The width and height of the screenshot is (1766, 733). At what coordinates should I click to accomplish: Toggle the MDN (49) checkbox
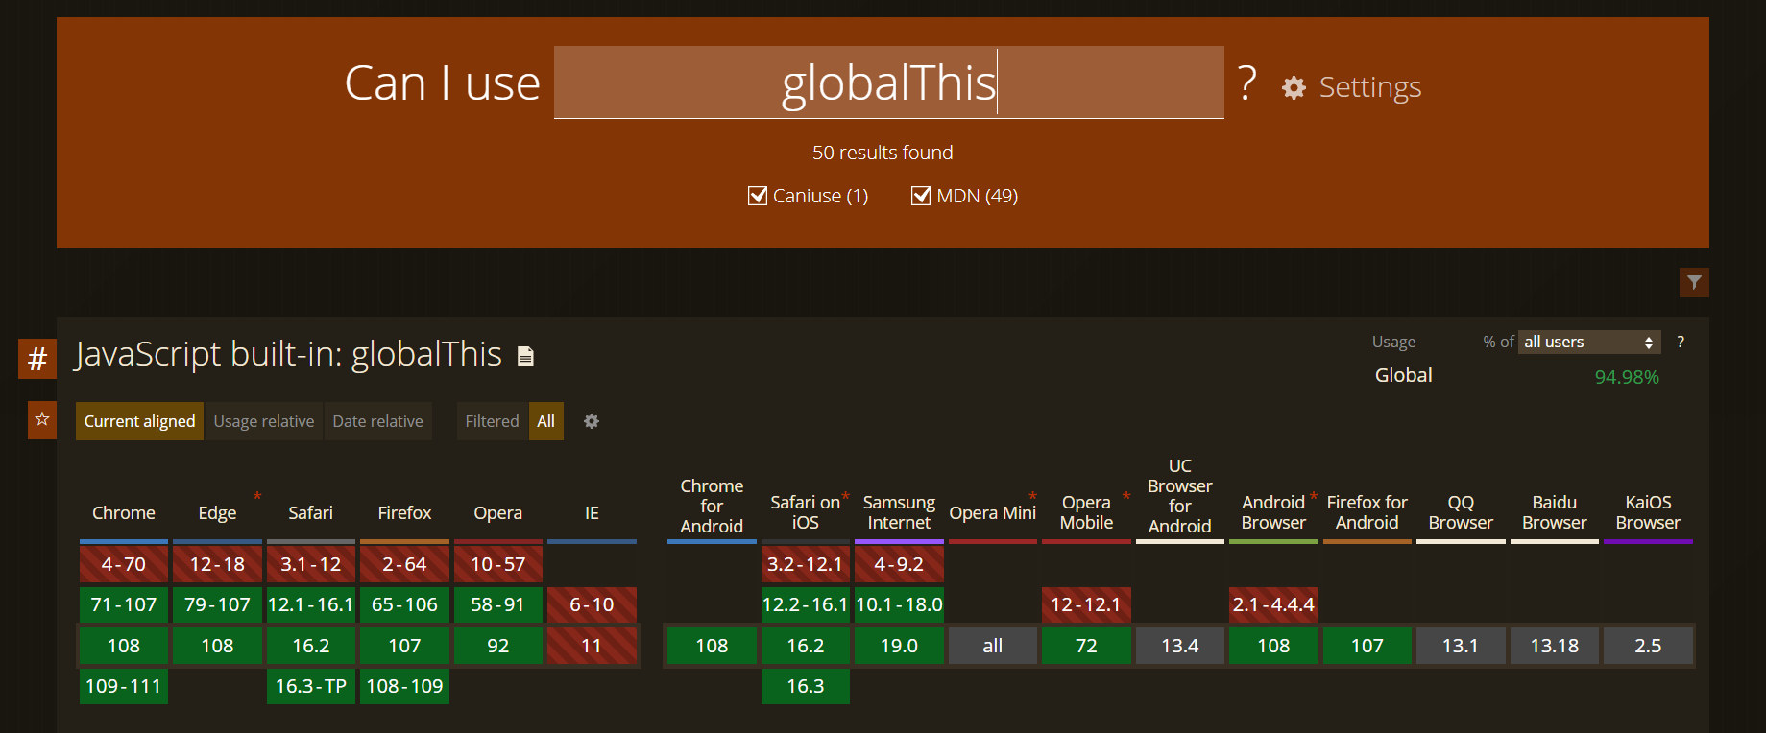(x=921, y=196)
